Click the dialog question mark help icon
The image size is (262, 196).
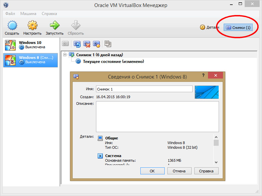pyautogui.click(x=203, y=75)
